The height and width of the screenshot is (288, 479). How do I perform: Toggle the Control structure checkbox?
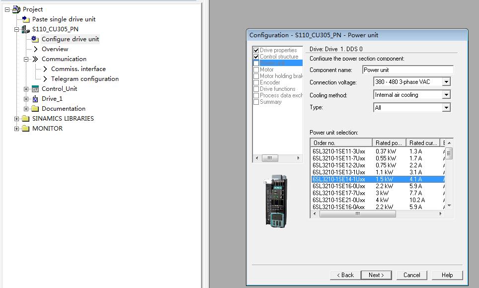(256, 57)
